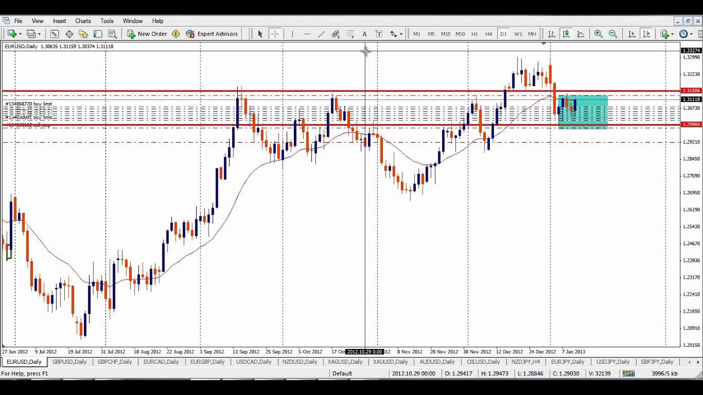This screenshot has height=395, width=703.
Task: Select the Text (A) tool
Action: pos(364,34)
